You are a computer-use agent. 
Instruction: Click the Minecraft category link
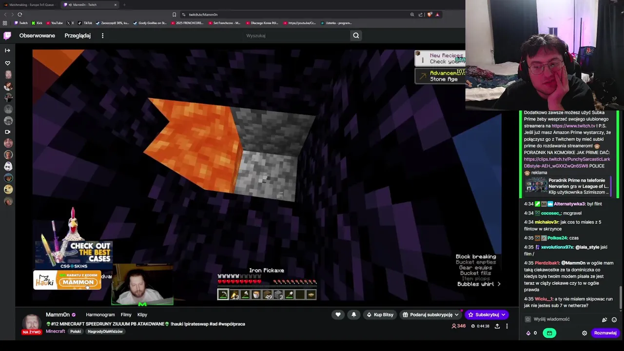pos(55,331)
